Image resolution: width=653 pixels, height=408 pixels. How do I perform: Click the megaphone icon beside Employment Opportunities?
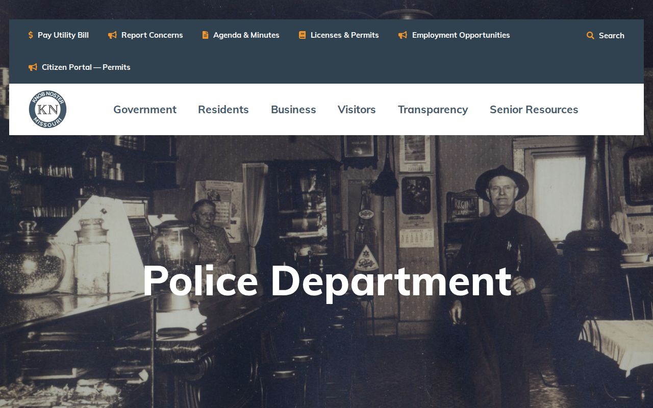[403, 35]
